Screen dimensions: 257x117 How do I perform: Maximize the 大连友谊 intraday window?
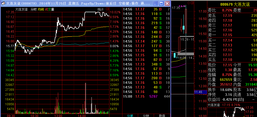161,4
